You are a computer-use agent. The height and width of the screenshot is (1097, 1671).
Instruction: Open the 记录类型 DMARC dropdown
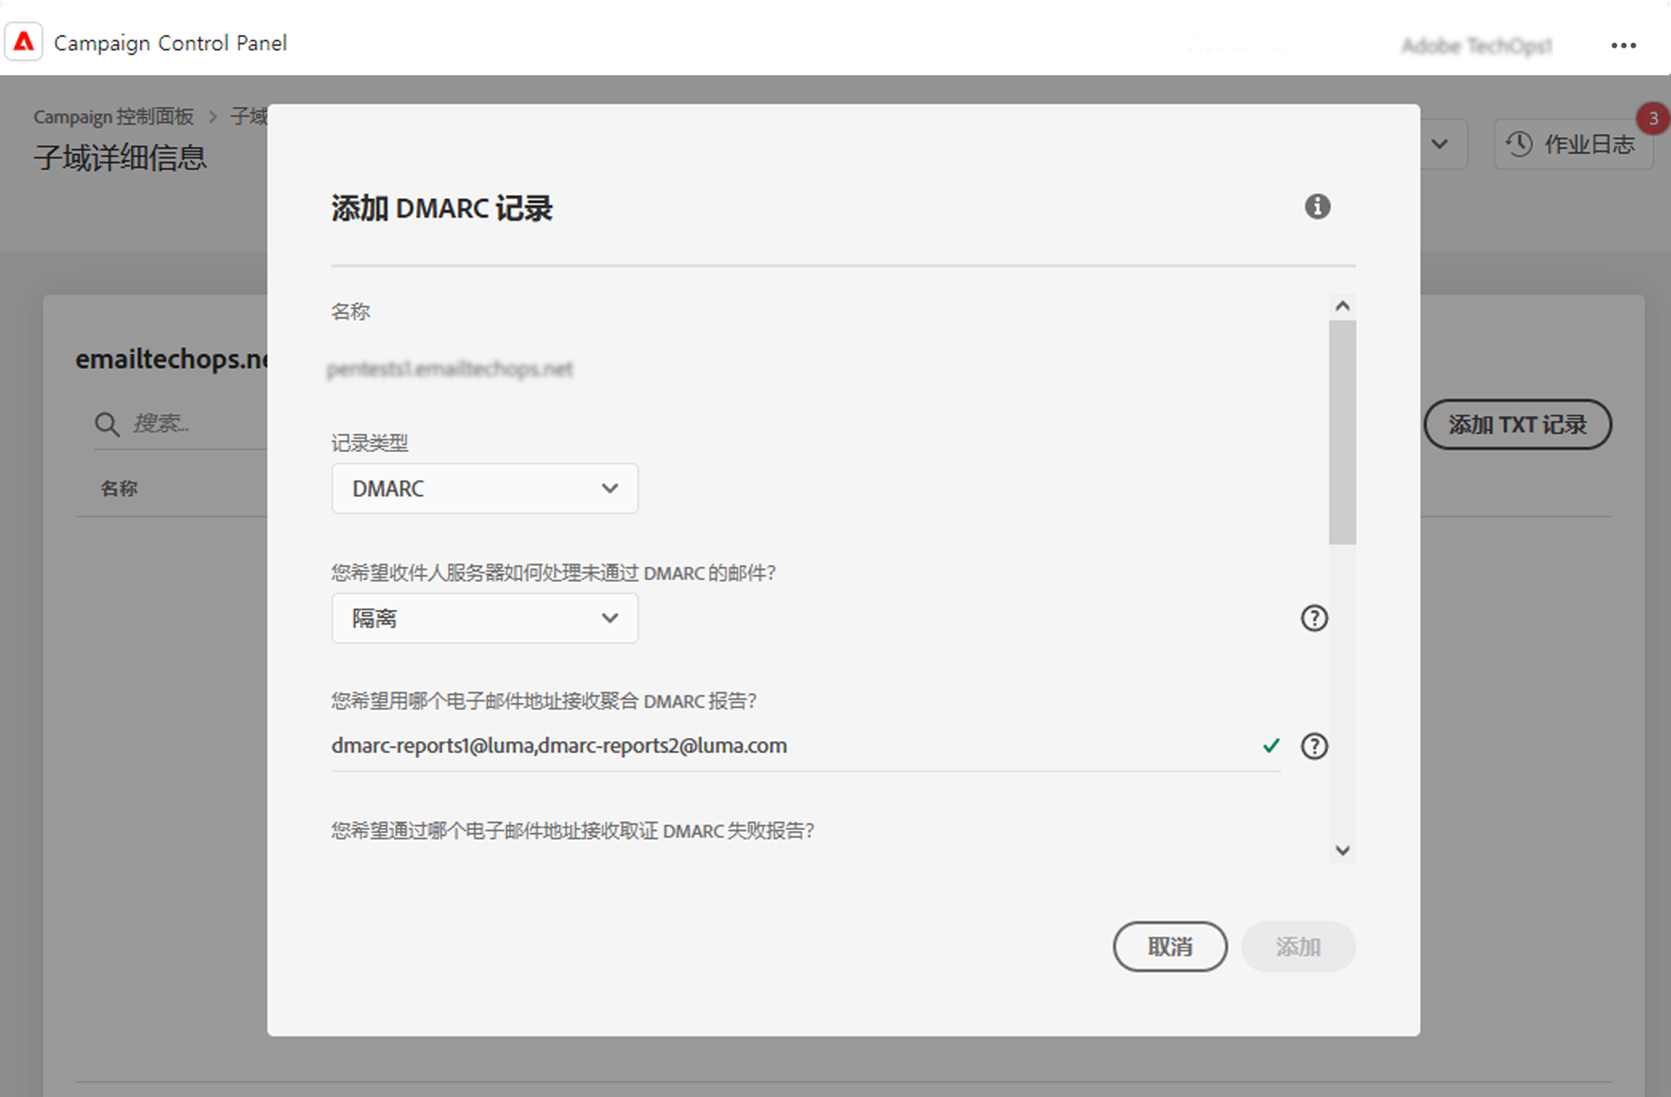[484, 489]
